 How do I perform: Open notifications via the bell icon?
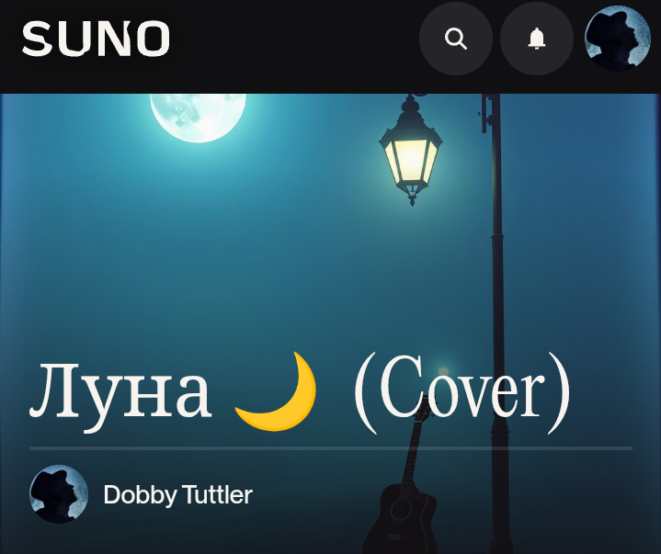537,39
